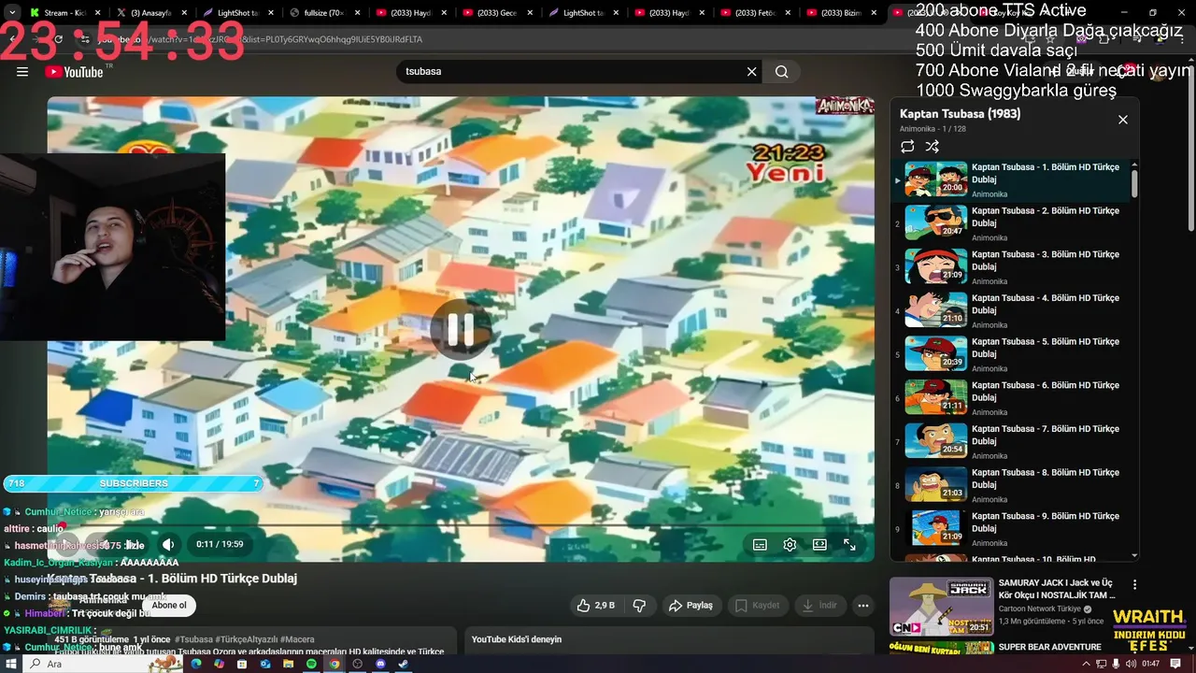1196x673 pixels.
Task: Enter fullscreen on the video player
Action: tap(849, 544)
